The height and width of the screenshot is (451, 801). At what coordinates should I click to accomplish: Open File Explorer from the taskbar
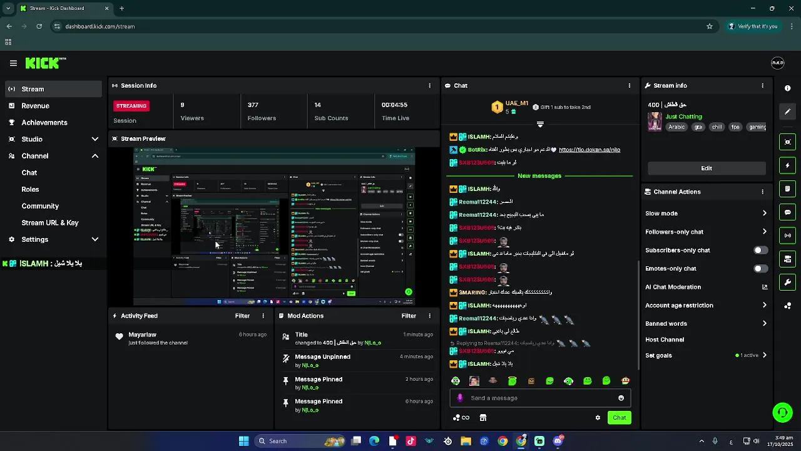pyautogui.click(x=466, y=441)
